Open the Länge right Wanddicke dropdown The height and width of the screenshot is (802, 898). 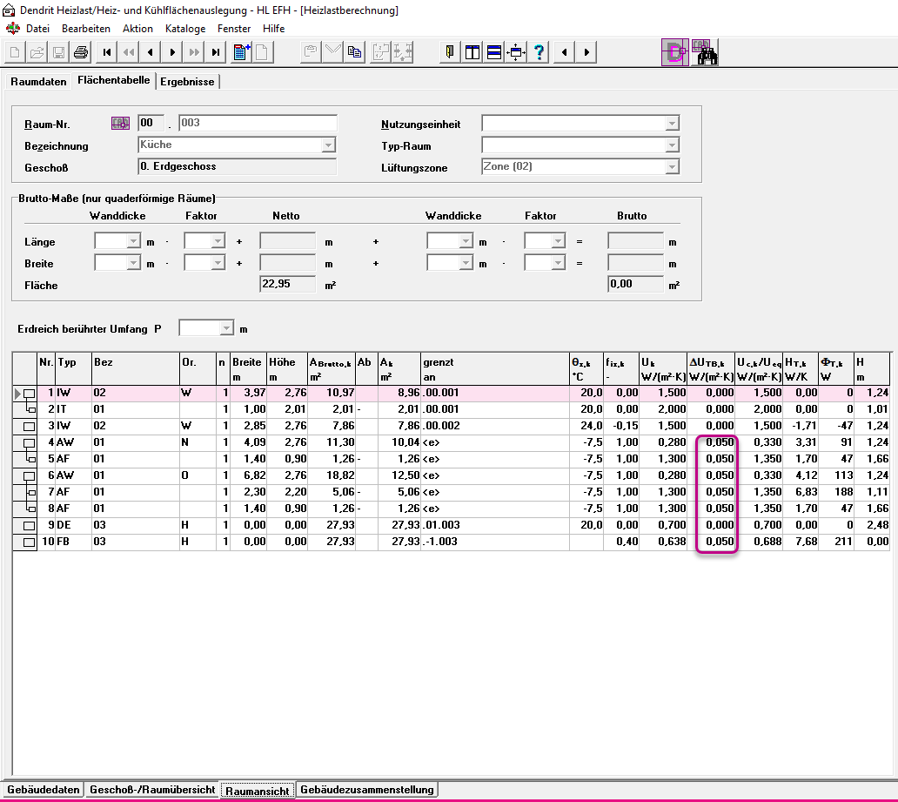click(x=466, y=241)
